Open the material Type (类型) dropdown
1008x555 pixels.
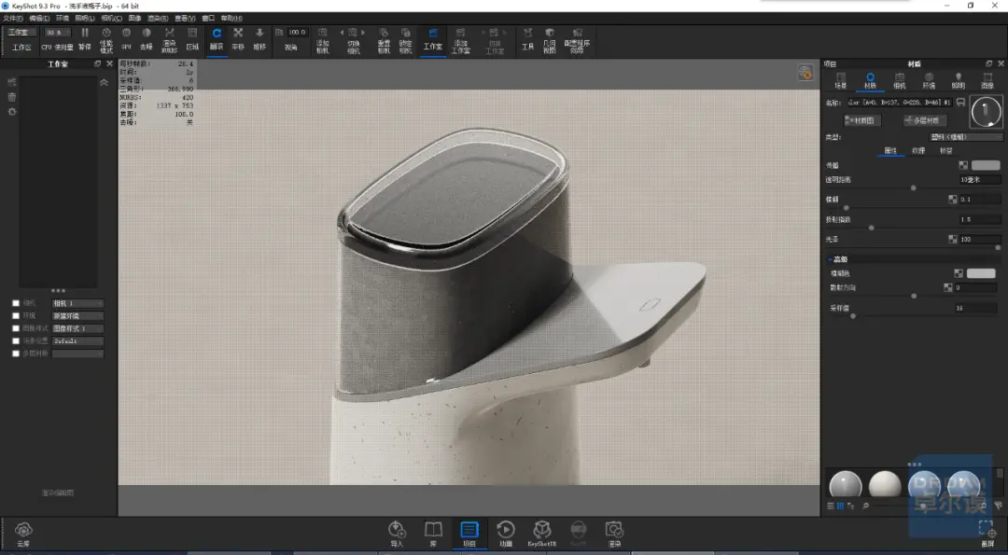tap(966, 137)
